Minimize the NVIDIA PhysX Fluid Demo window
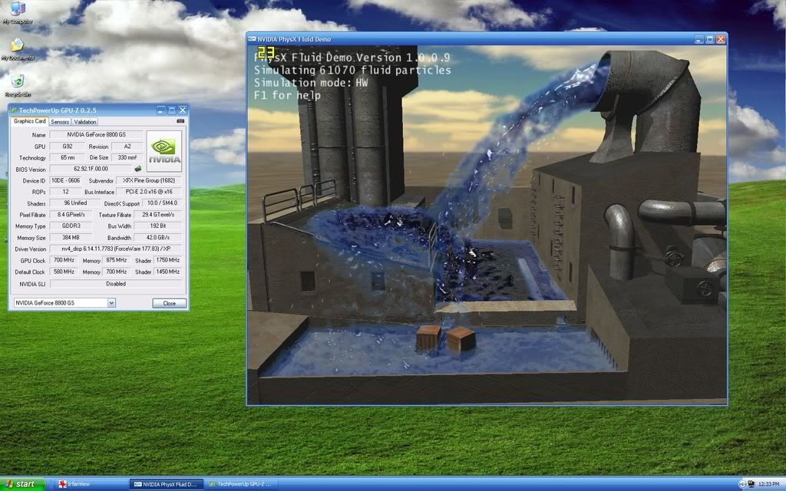This screenshot has height=491, width=786. 699,39
